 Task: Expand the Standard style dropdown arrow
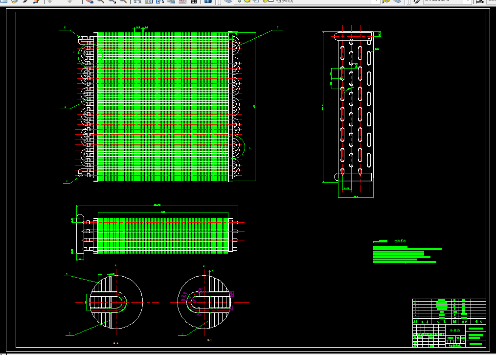point(468,1)
